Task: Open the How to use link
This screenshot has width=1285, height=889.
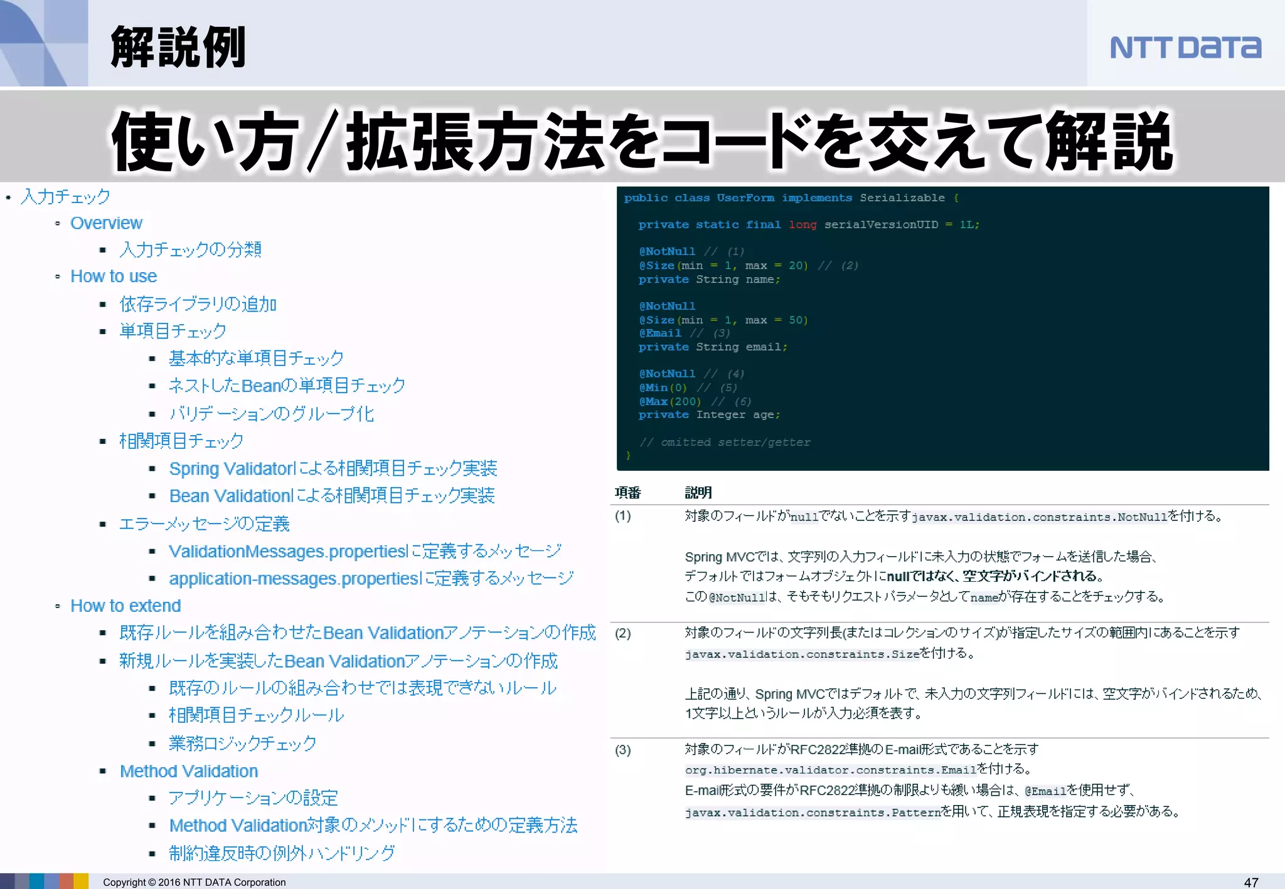Action: point(114,276)
